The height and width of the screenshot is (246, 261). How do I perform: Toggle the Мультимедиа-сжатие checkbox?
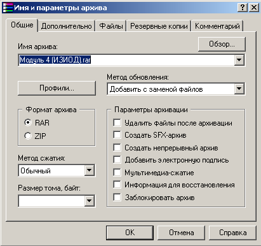pyautogui.click(x=117, y=172)
